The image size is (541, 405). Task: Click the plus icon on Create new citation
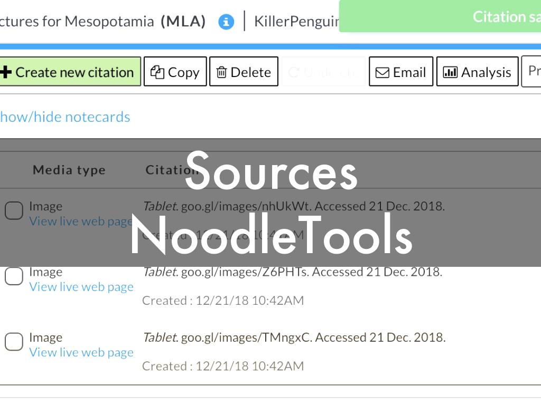[x=6, y=72]
